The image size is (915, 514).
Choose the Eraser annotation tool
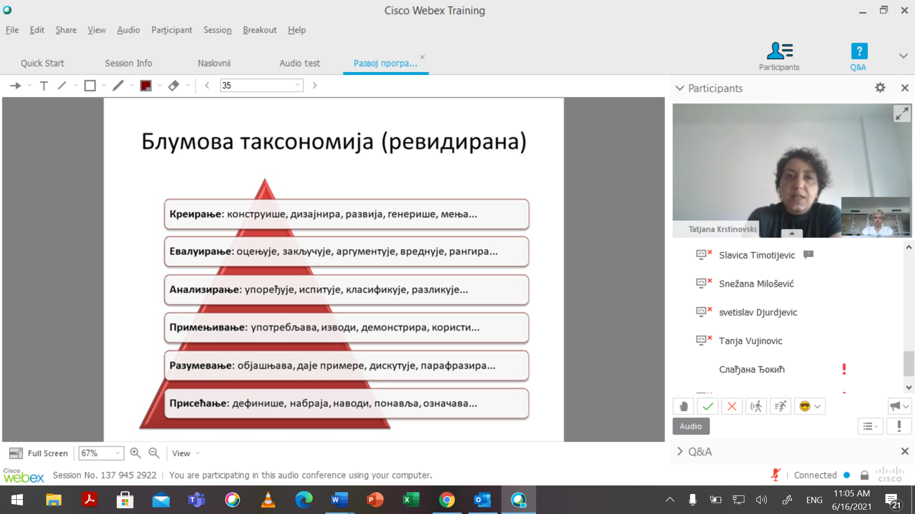173,86
